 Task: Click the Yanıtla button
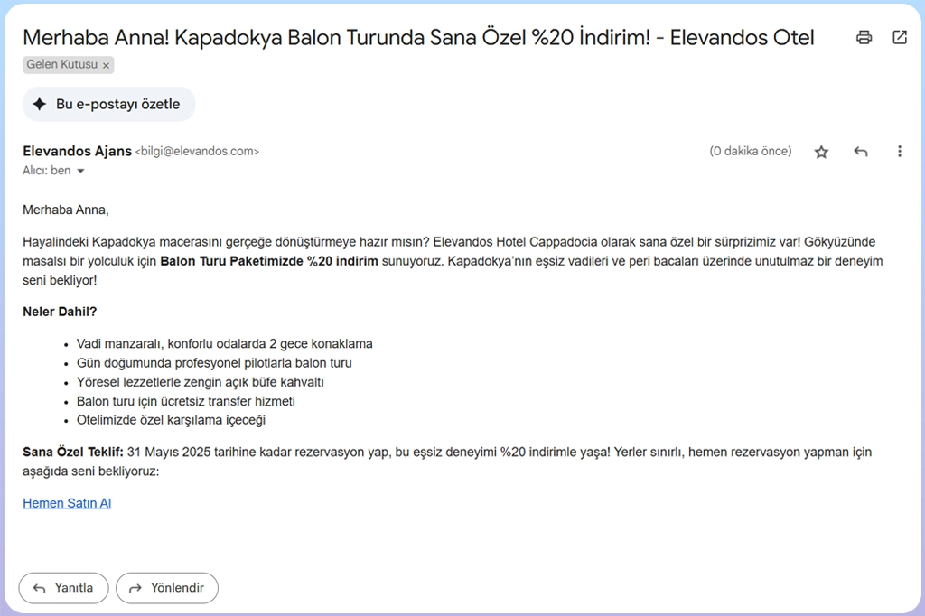click(64, 588)
